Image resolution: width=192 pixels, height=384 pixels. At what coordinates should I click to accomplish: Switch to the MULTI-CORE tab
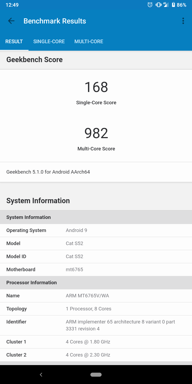coord(89,41)
